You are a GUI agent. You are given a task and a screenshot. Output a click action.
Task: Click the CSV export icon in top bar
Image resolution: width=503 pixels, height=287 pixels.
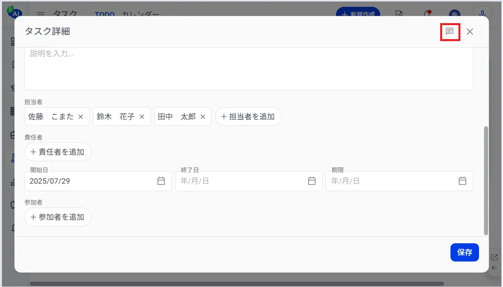[x=399, y=14]
